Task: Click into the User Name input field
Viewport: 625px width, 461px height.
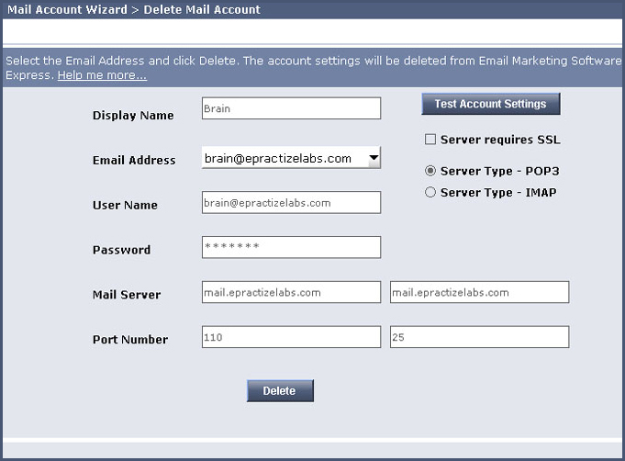Action: point(291,203)
